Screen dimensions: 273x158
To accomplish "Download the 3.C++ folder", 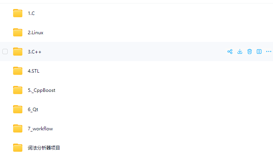I will coord(240,52).
